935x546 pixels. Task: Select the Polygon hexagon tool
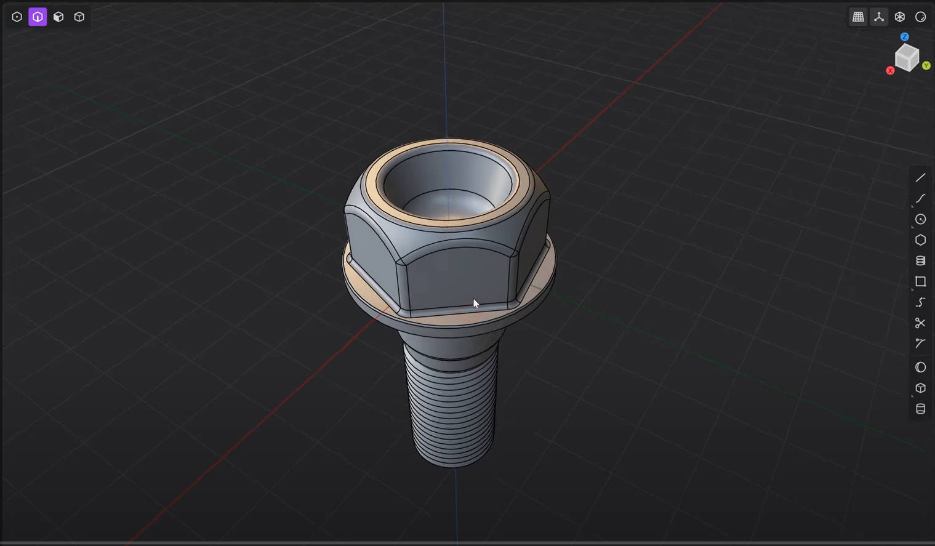pos(920,240)
